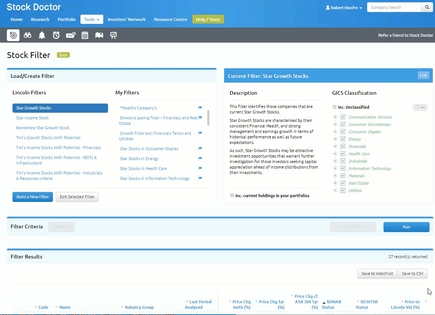
Task: Click flag beside Star Stocks in Health Care
Action: 200,168
